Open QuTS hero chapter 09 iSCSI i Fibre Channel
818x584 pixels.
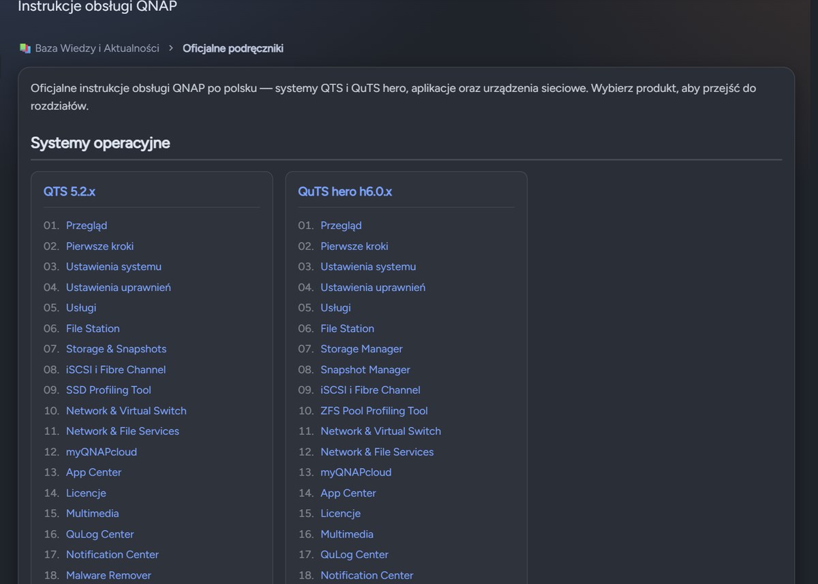pos(371,390)
